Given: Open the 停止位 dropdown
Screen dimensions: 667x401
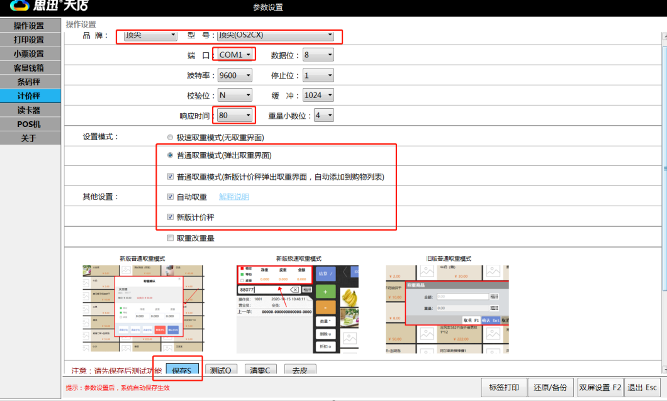Looking at the screenshot, I should (318, 75).
